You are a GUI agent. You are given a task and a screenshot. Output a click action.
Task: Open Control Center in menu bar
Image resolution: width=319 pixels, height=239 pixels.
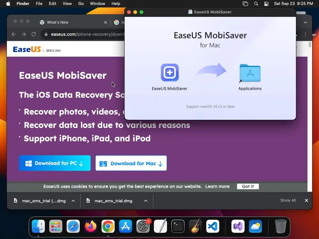click(x=266, y=4)
